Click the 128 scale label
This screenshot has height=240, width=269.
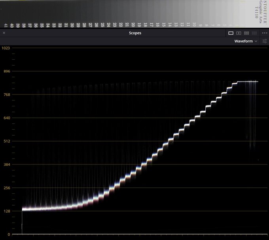7,211
